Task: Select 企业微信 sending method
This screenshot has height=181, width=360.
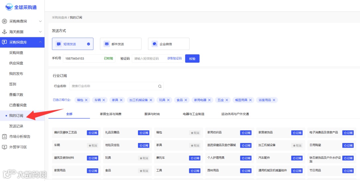Action: click(169, 44)
